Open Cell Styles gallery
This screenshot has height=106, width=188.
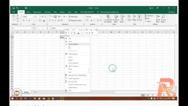coord(122,19)
